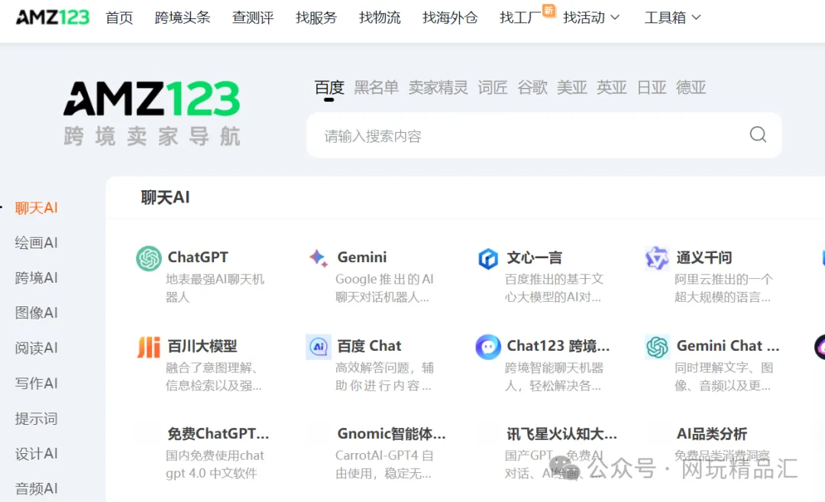Launch 文心一言 via its blue icon
This screenshot has height=502, width=825.
489,257
